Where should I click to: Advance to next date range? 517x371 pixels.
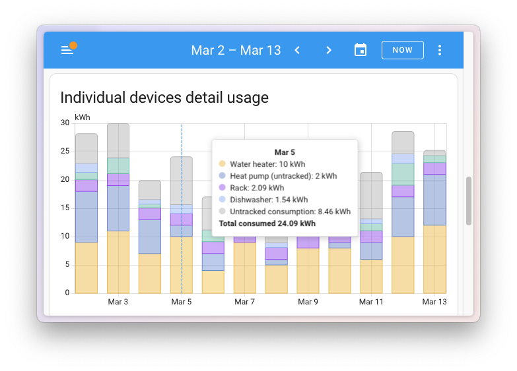tap(329, 50)
